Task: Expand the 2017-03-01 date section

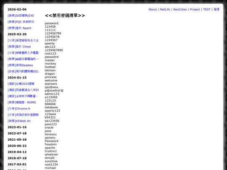Action: (x=17, y=165)
